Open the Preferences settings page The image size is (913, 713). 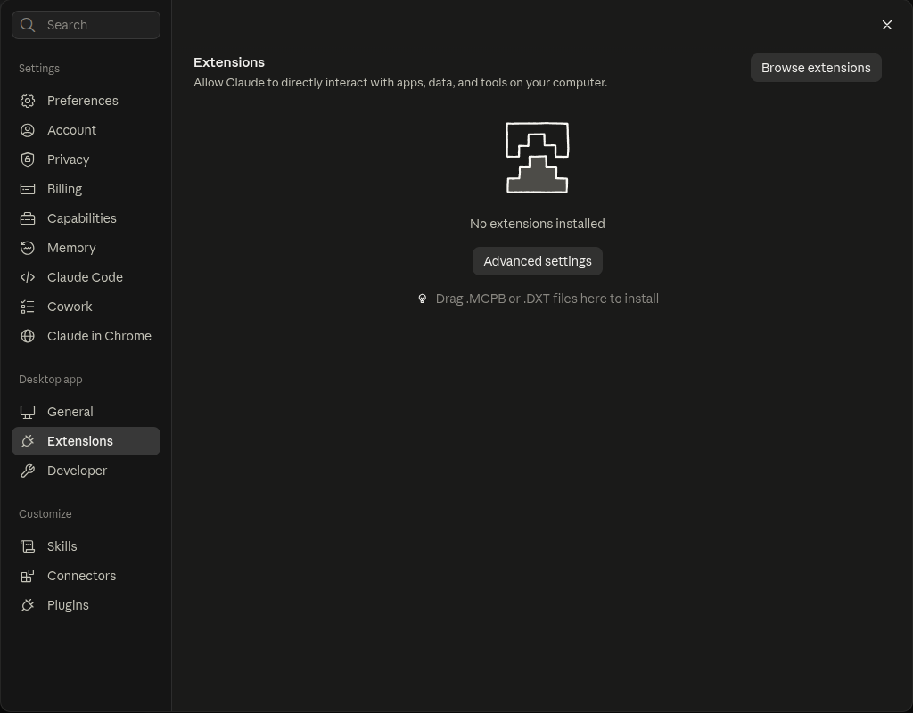click(x=86, y=101)
